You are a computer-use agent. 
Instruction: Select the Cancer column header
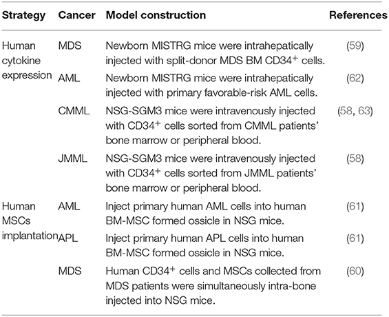[x=76, y=15]
